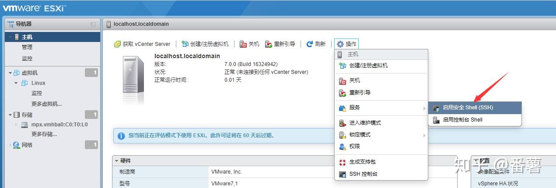Viewport: 556px width, 188px height.
Task: Click the version 7.0.0 (Build 16324942) text
Action: (x=251, y=64)
